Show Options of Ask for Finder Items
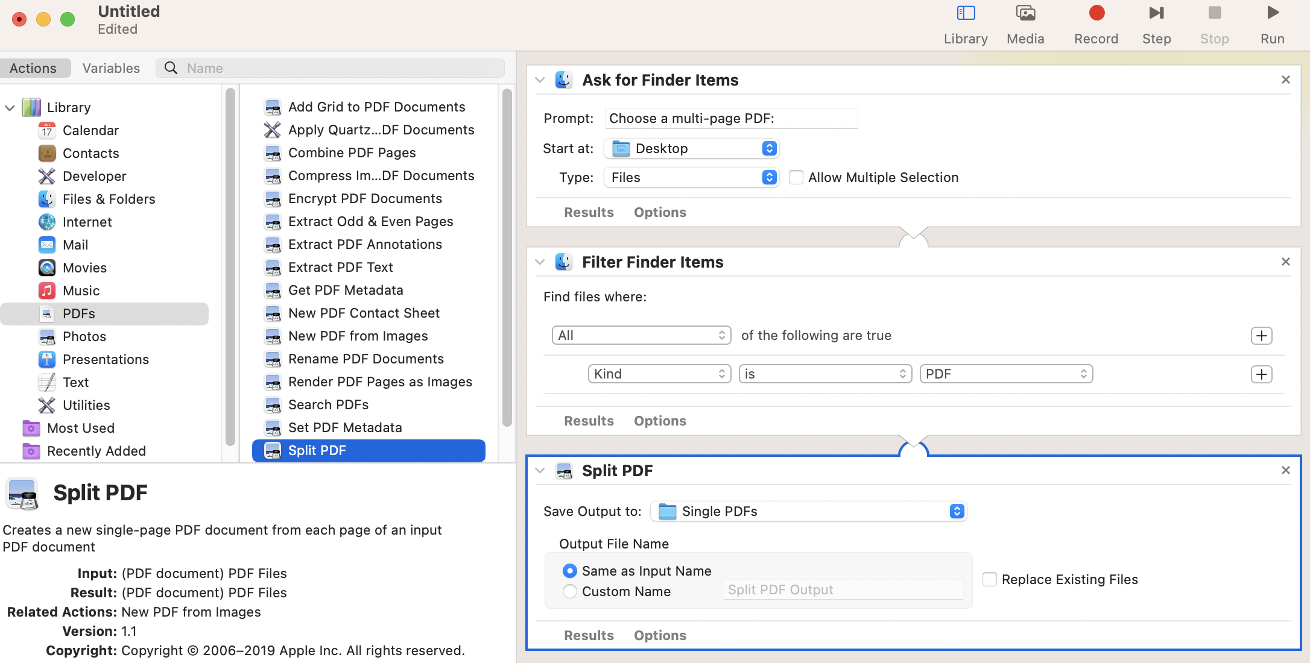1310x663 pixels. (x=660, y=212)
